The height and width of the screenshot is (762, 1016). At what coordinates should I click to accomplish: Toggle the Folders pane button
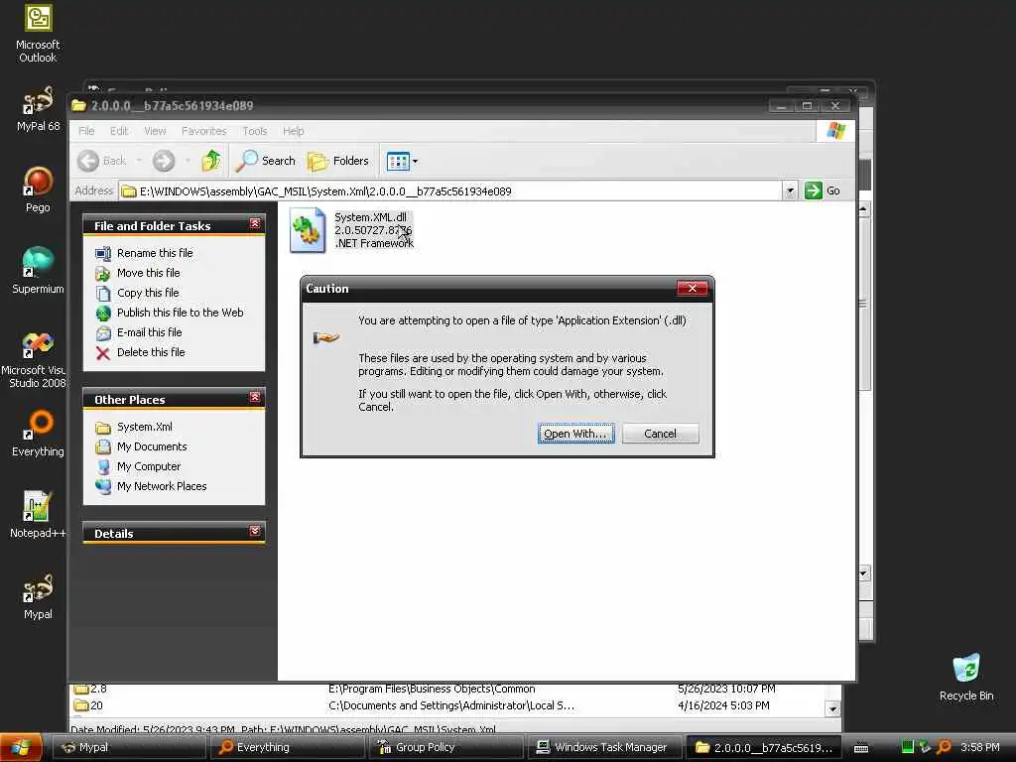[x=338, y=161]
